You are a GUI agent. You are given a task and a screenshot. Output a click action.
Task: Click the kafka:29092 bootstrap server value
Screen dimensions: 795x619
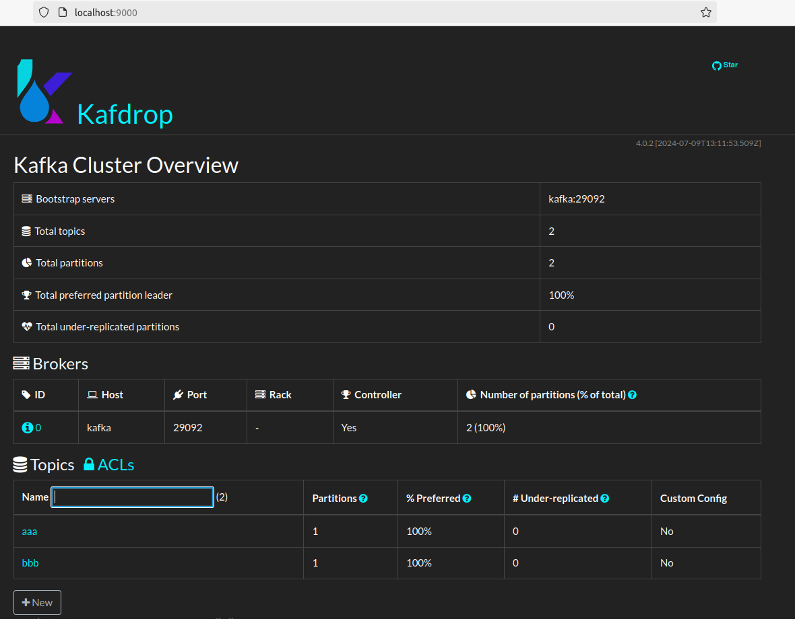577,199
